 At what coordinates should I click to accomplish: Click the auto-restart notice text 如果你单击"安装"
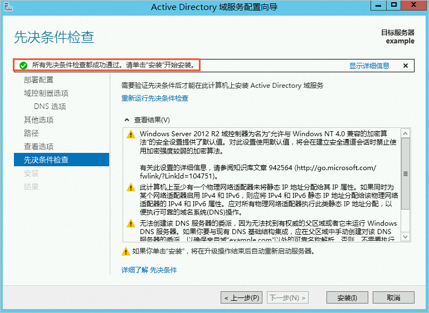[223, 251]
